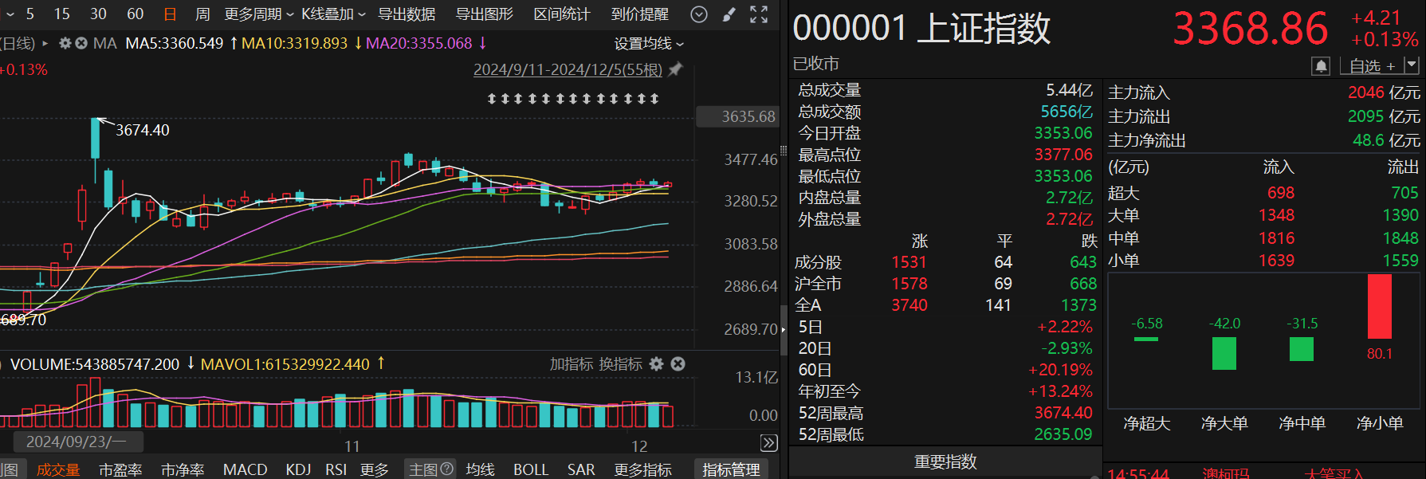Viewport: 1426px width, 479px height.
Task: Click the green 净大单 -42.0 bar
Action: click(x=1224, y=354)
